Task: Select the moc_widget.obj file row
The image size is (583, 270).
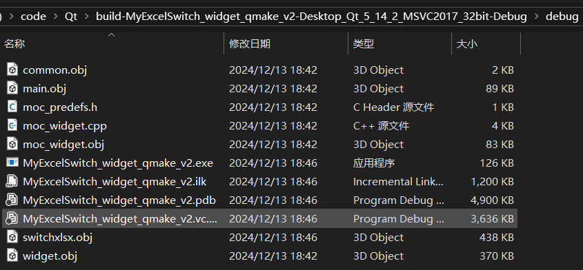Action: (x=259, y=144)
